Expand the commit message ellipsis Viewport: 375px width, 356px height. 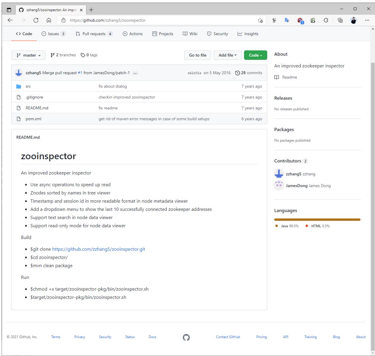click(x=135, y=73)
